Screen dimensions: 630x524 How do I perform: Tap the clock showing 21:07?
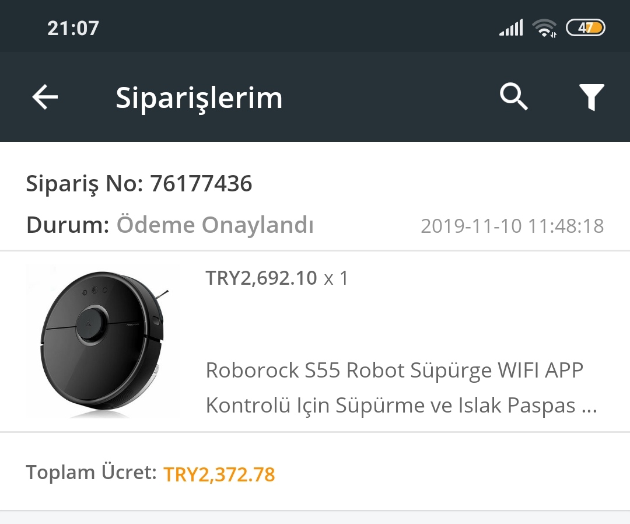[73, 28]
